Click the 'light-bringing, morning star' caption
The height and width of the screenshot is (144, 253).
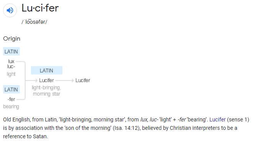coord(46,91)
